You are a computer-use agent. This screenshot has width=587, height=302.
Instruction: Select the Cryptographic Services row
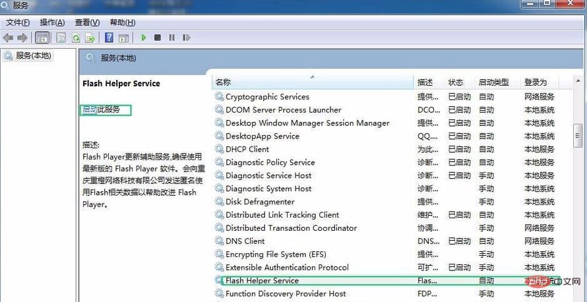386,97
